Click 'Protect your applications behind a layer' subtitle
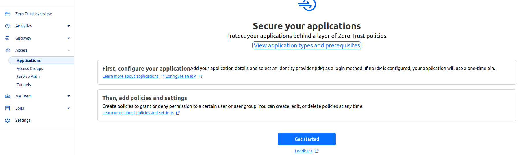Image resolution: width=523 pixels, height=155 pixels. tap(307, 36)
